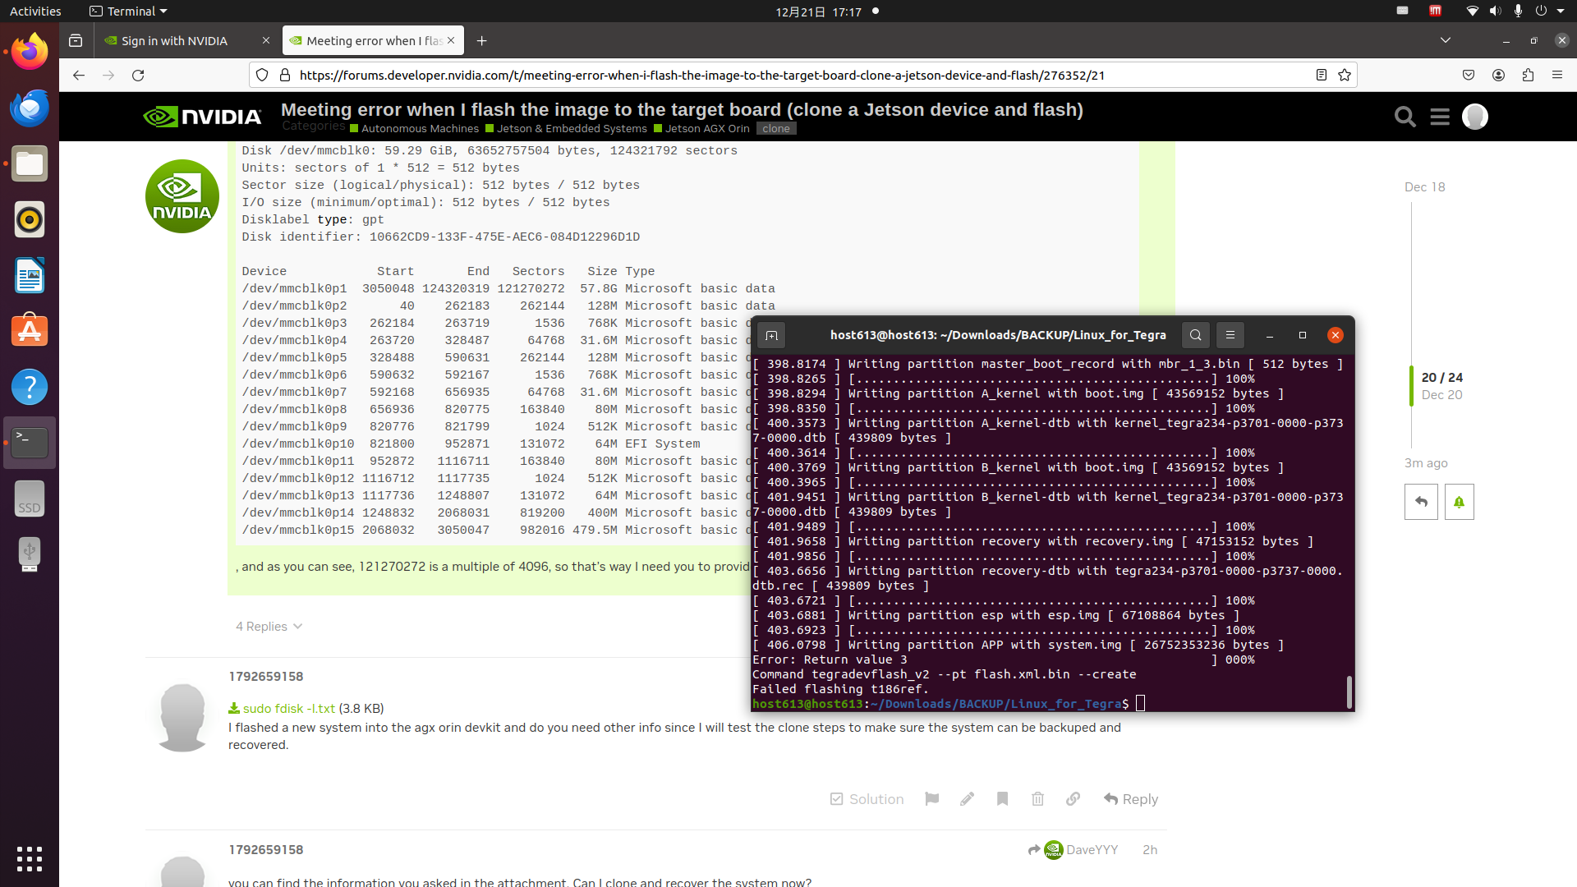Open terminal hamburger menu
1577x887 pixels.
coord(1230,335)
